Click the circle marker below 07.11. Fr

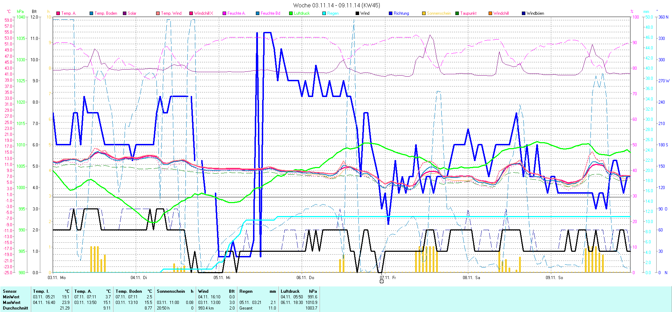click(x=381, y=281)
